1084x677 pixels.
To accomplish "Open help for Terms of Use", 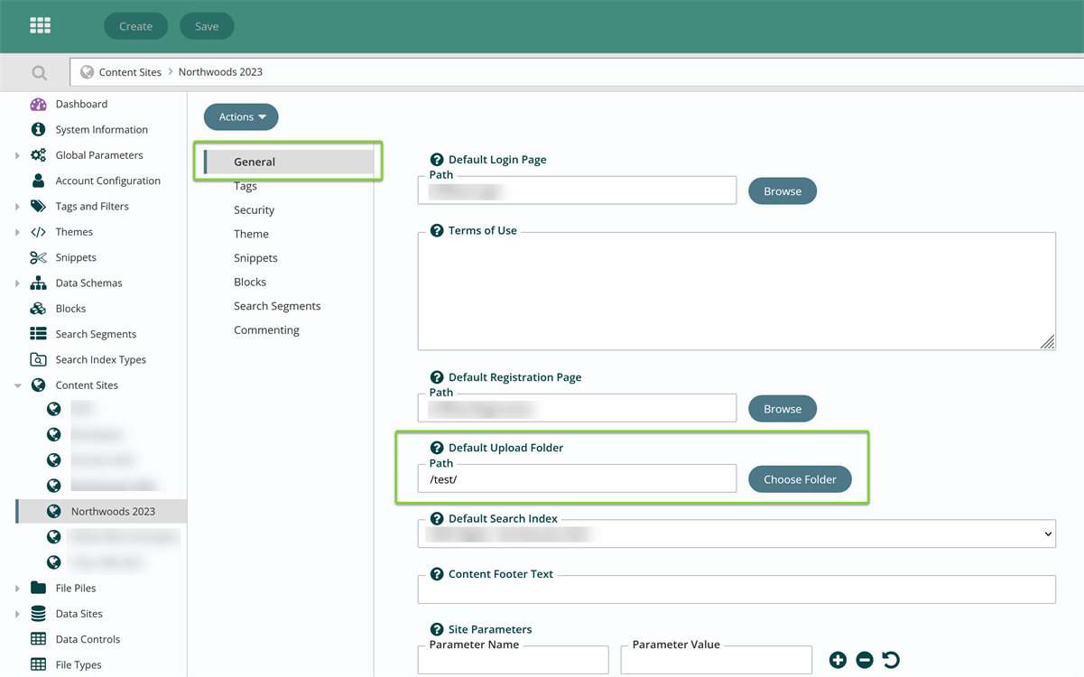I will pyautogui.click(x=437, y=231).
